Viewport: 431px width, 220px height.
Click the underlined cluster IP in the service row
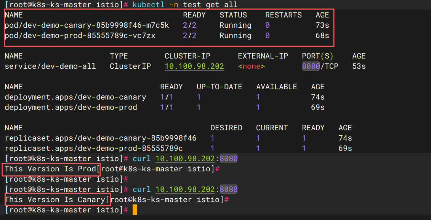click(x=194, y=66)
